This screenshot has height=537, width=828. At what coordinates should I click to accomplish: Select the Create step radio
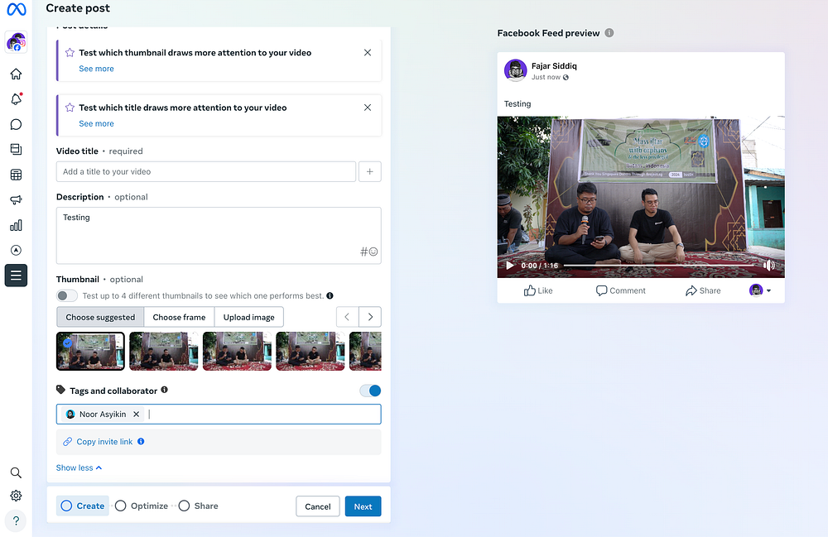66,506
